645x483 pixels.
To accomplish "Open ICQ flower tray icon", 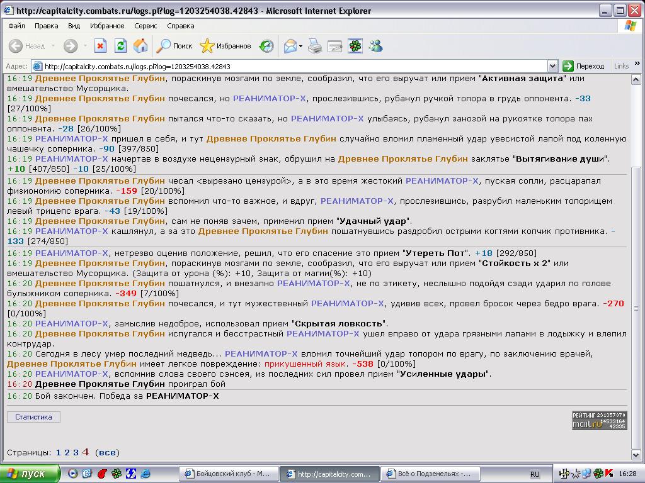I will pyautogui.click(x=598, y=474).
